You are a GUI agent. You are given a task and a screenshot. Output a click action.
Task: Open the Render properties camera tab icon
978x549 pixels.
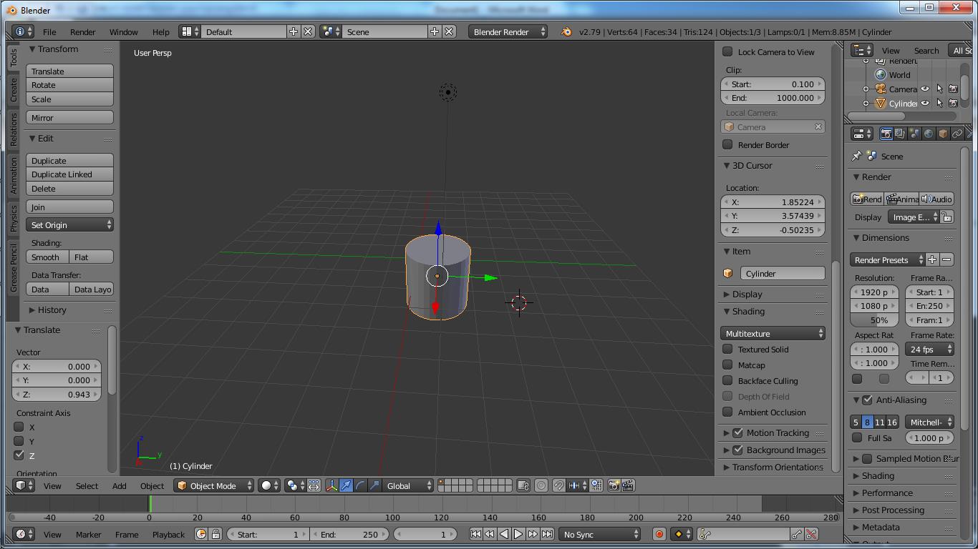tap(886, 134)
